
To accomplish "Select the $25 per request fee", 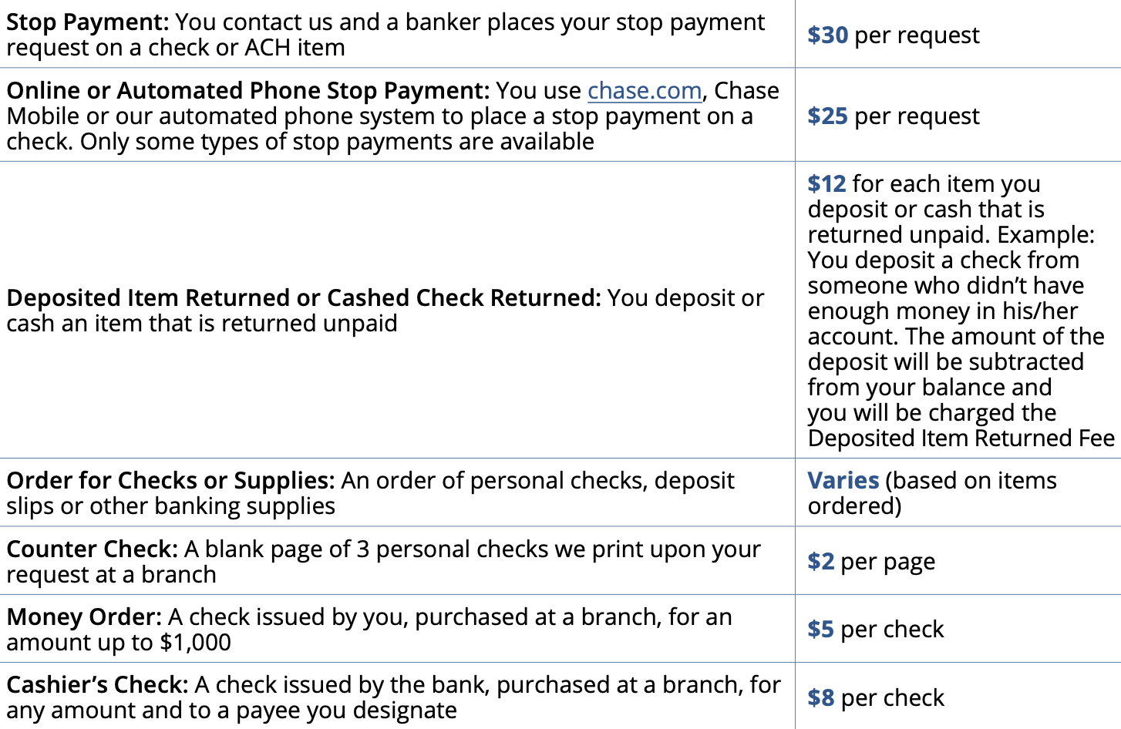I will click(894, 116).
